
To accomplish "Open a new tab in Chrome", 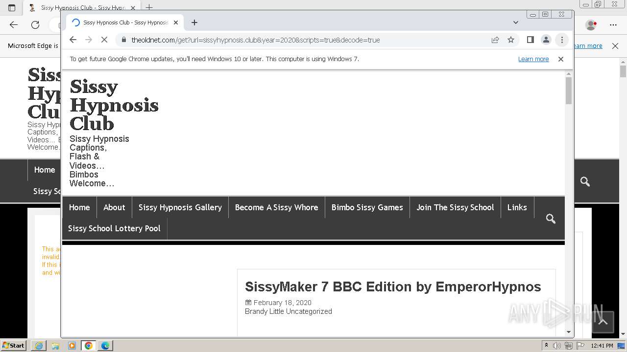I will 194,22.
